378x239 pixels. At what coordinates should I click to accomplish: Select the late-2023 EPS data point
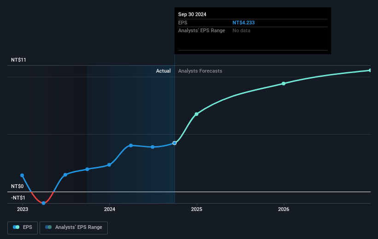coord(87,169)
